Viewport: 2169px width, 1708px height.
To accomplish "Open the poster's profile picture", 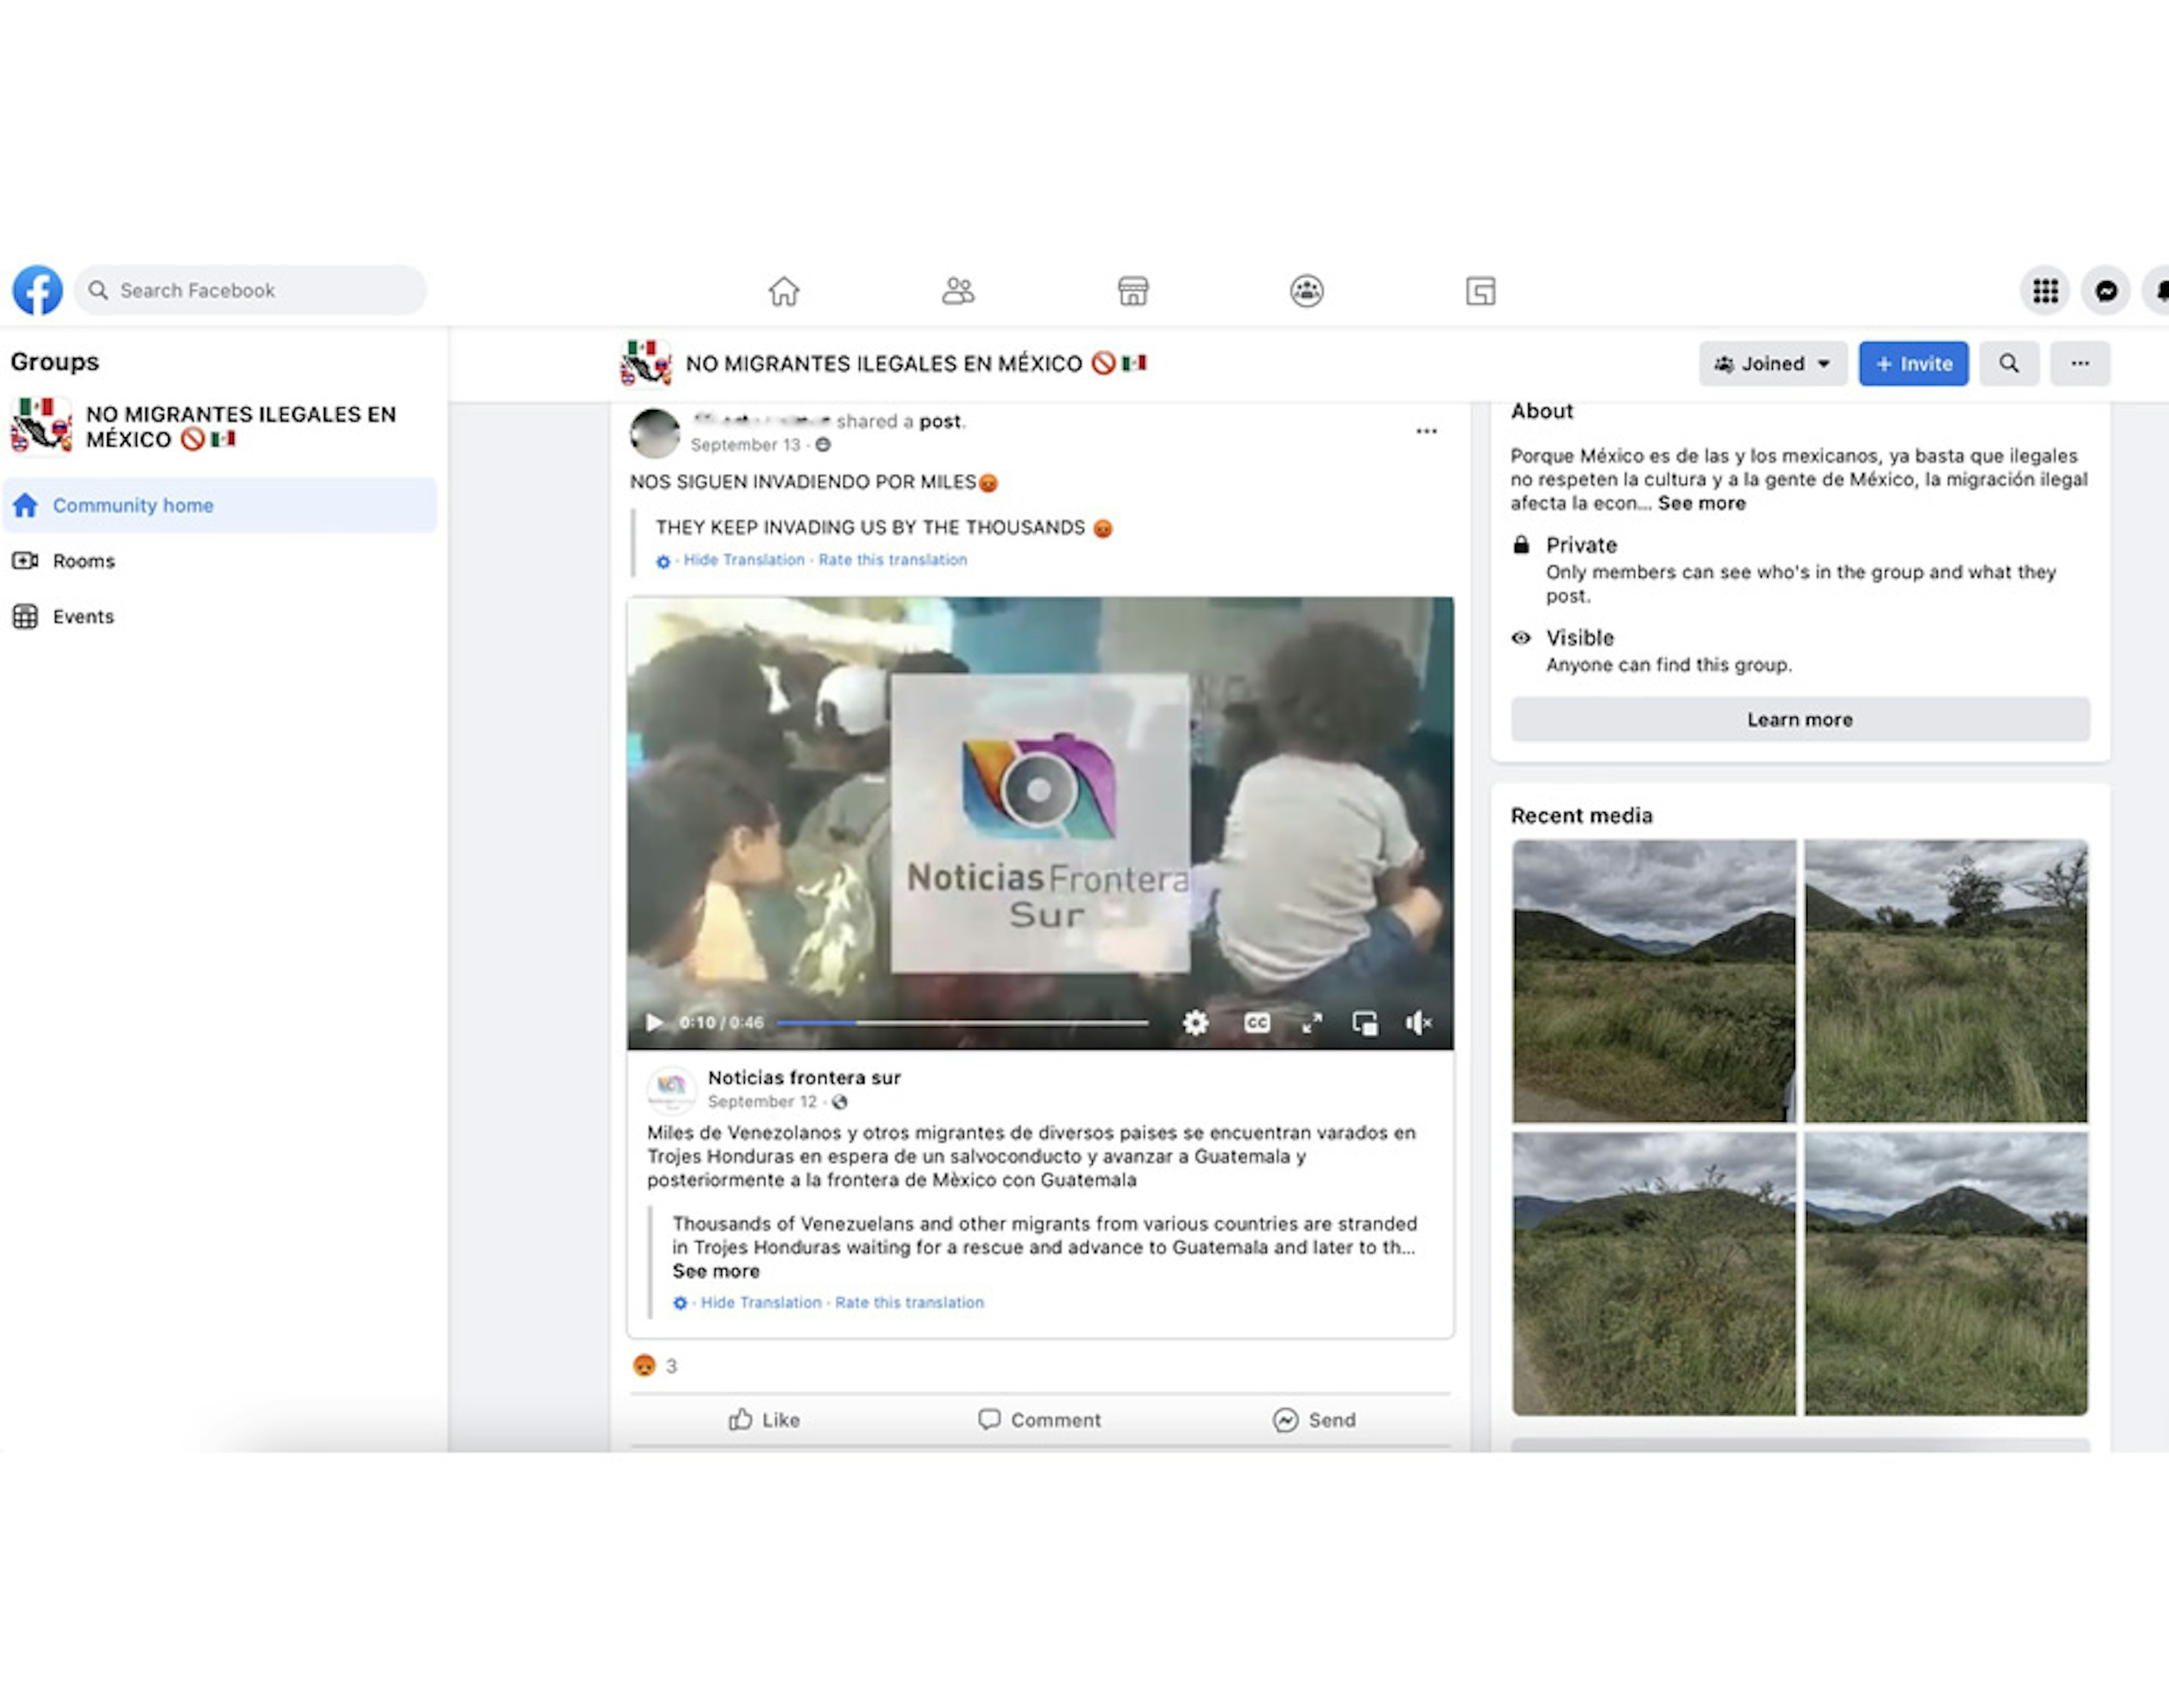I will pyautogui.click(x=655, y=433).
